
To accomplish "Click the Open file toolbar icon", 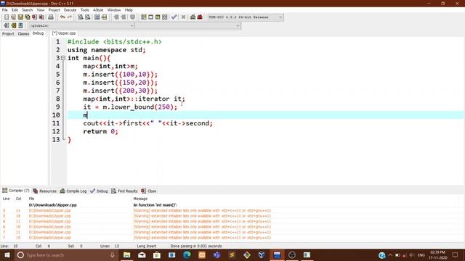I will [13, 17].
